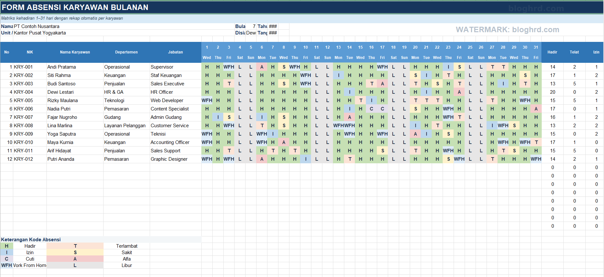Screen dimensions: 604x277
Task: Select the "Terlambat" legend label
Action: [x=126, y=246]
